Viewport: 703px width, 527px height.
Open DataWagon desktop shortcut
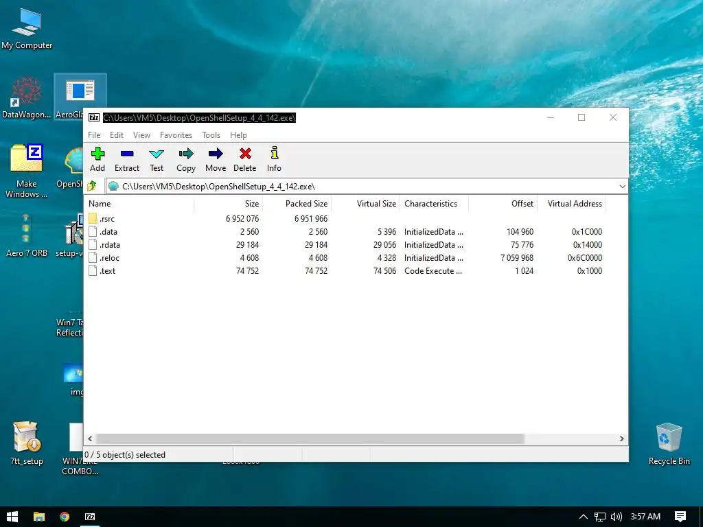tap(26, 91)
